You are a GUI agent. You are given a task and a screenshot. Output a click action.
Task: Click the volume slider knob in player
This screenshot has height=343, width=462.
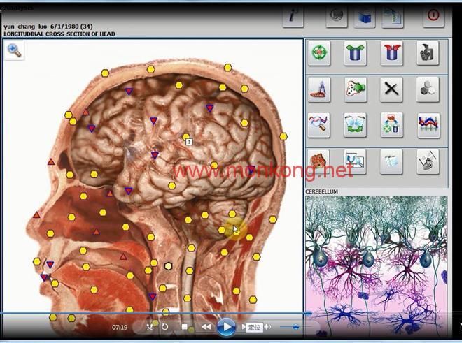296,327
